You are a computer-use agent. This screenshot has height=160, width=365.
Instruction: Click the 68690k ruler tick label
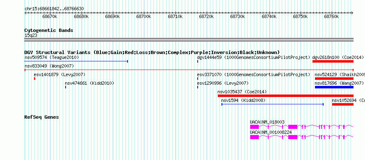tap(112, 16)
